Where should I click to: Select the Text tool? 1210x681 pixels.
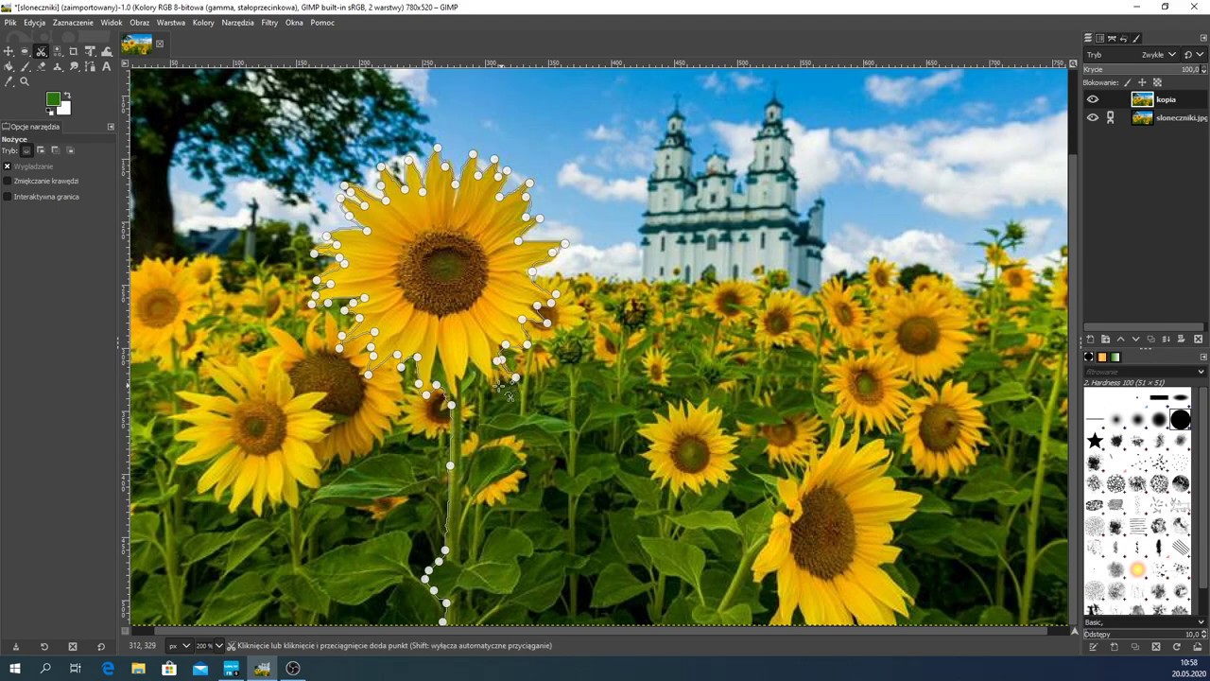(107, 67)
